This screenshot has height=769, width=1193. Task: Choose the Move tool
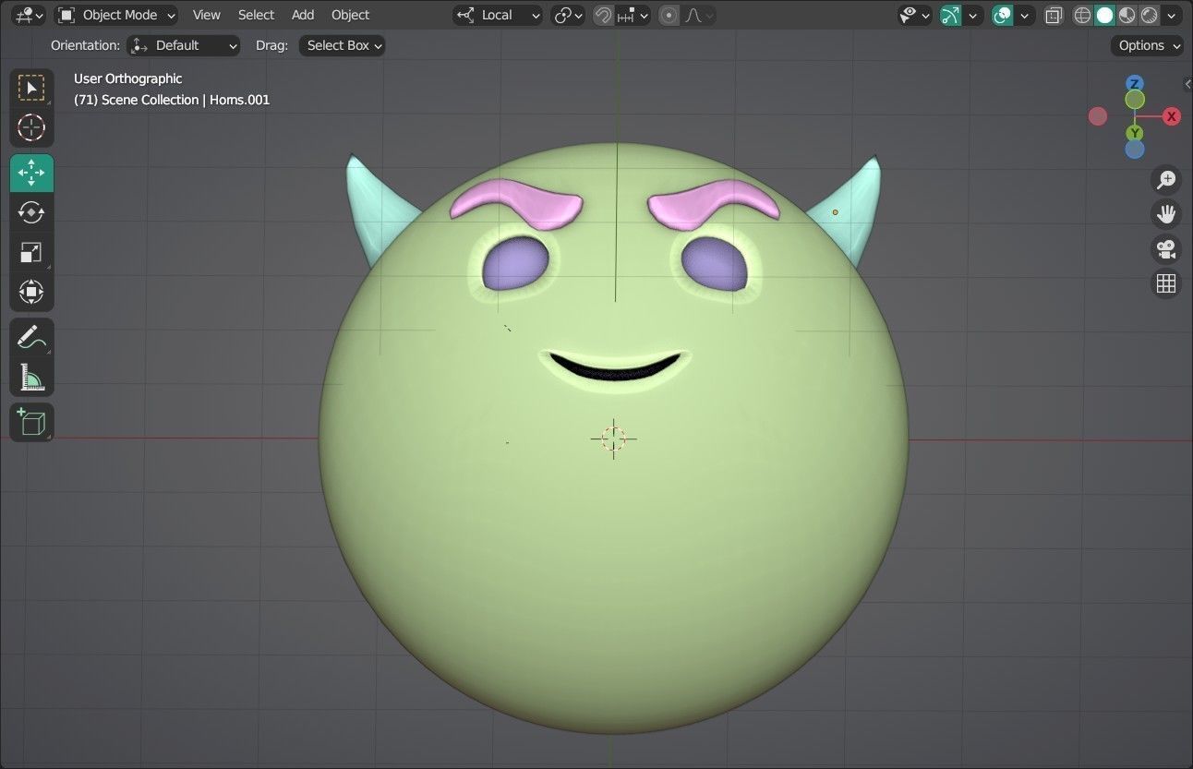pos(31,173)
